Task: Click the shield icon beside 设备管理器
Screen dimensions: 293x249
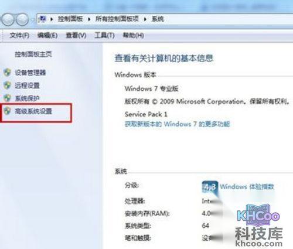Action: pyautogui.click(x=8, y=73)
